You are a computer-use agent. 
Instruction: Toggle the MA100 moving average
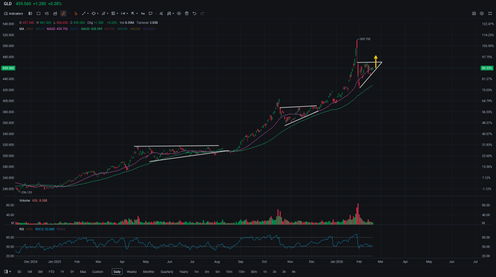(110, 29)
